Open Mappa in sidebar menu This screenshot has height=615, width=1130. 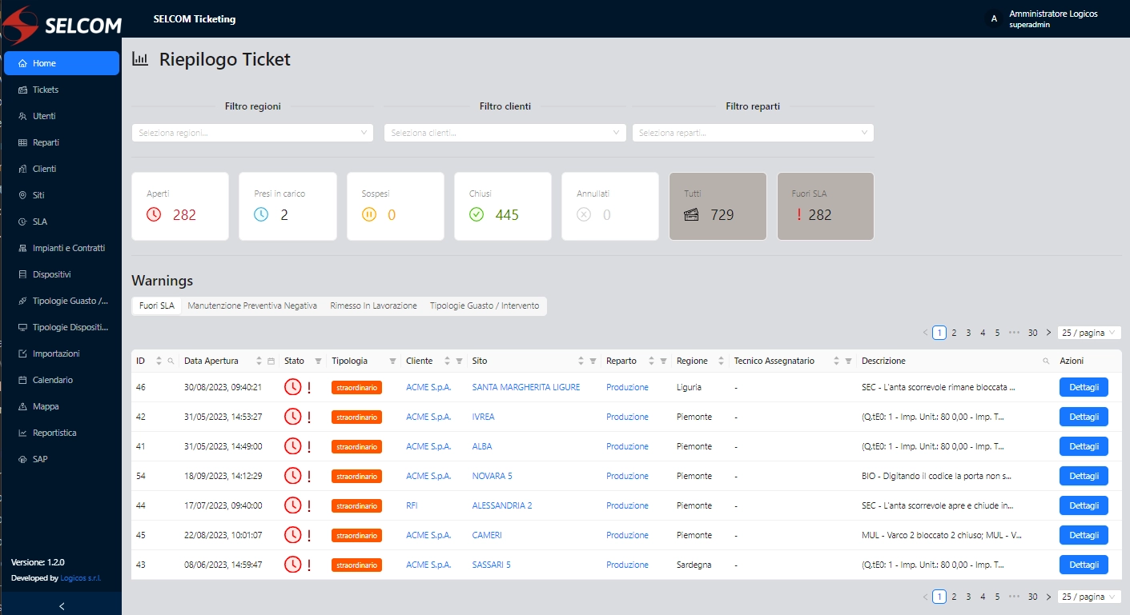(x=62, y=406)
